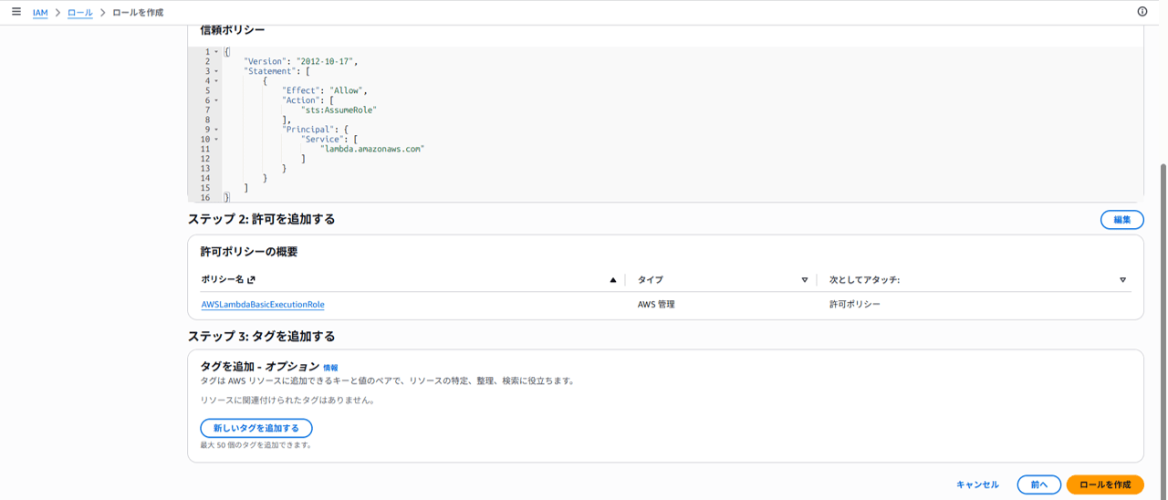Screen dimensions: 1168x500
Task: Click 新しいタグを追加する button
Action: (256, 428)
